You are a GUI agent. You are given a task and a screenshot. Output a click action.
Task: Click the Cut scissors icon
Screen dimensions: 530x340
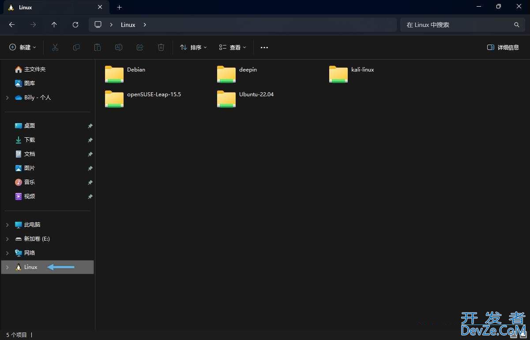click(x=55, y=47)
